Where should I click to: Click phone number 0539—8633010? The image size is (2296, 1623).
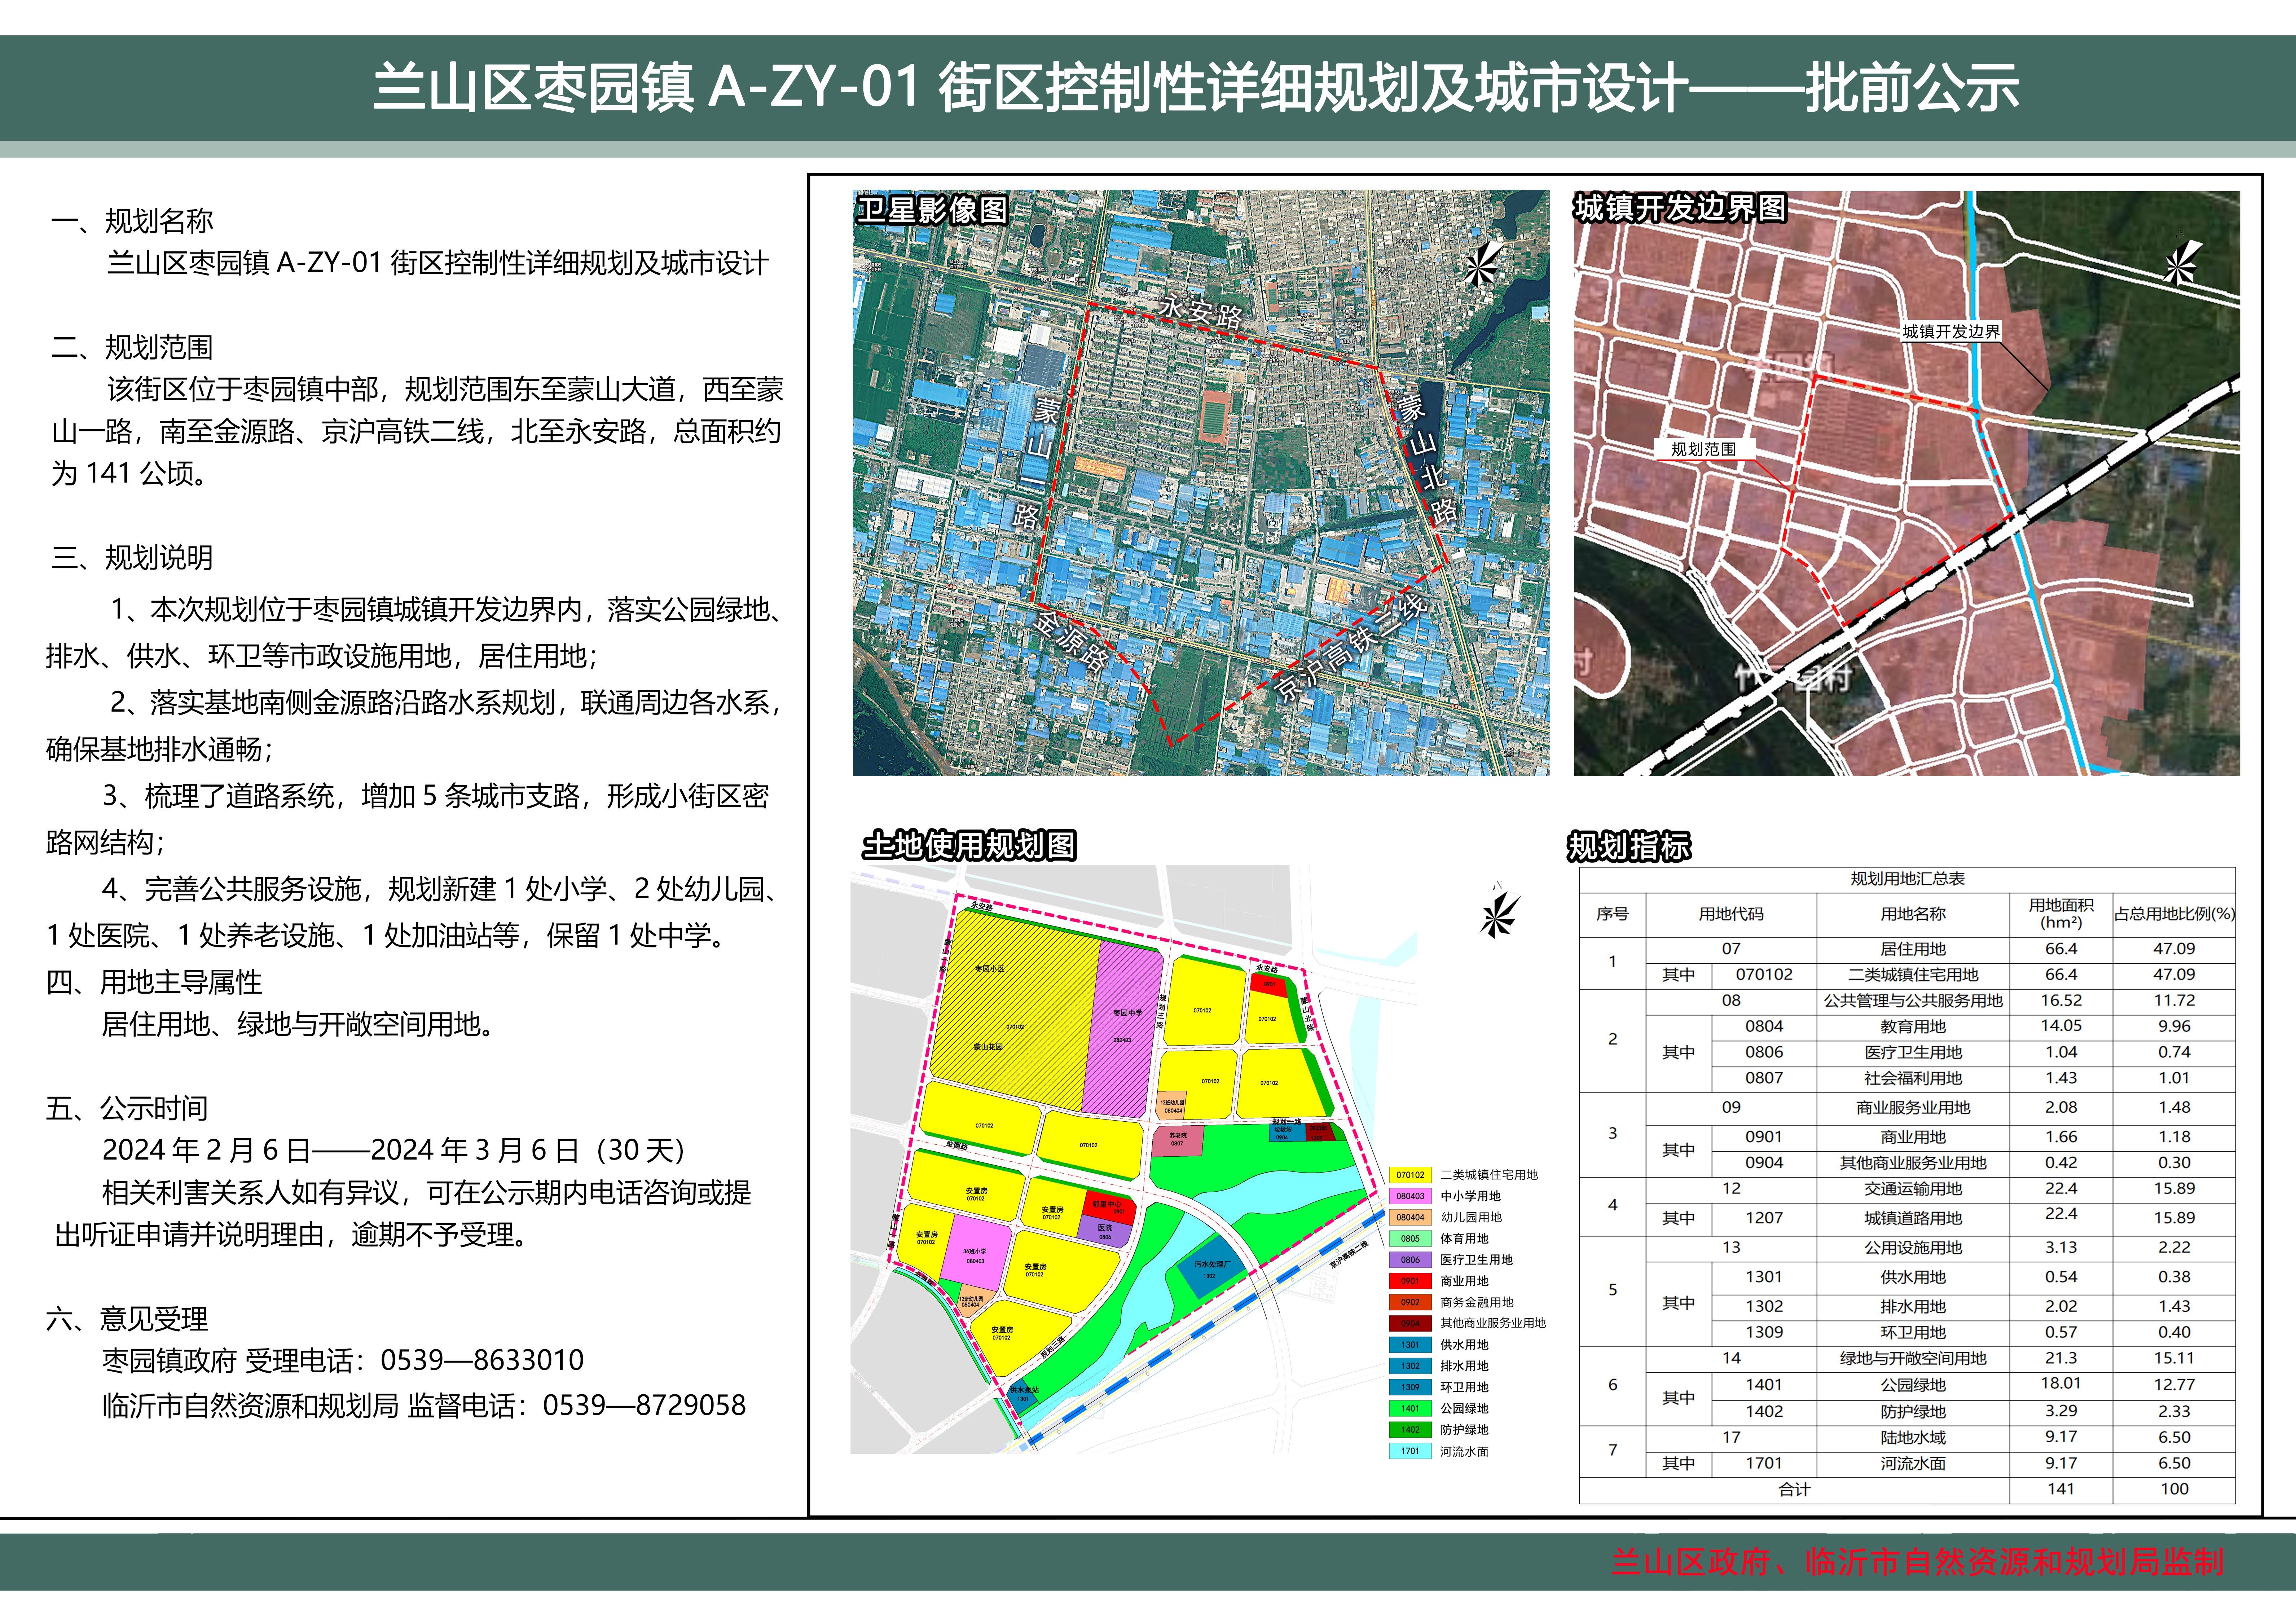coord(482,1360)
